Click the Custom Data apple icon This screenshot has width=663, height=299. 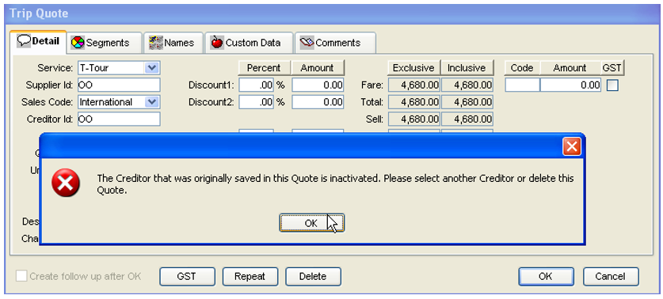click(217, 42)
